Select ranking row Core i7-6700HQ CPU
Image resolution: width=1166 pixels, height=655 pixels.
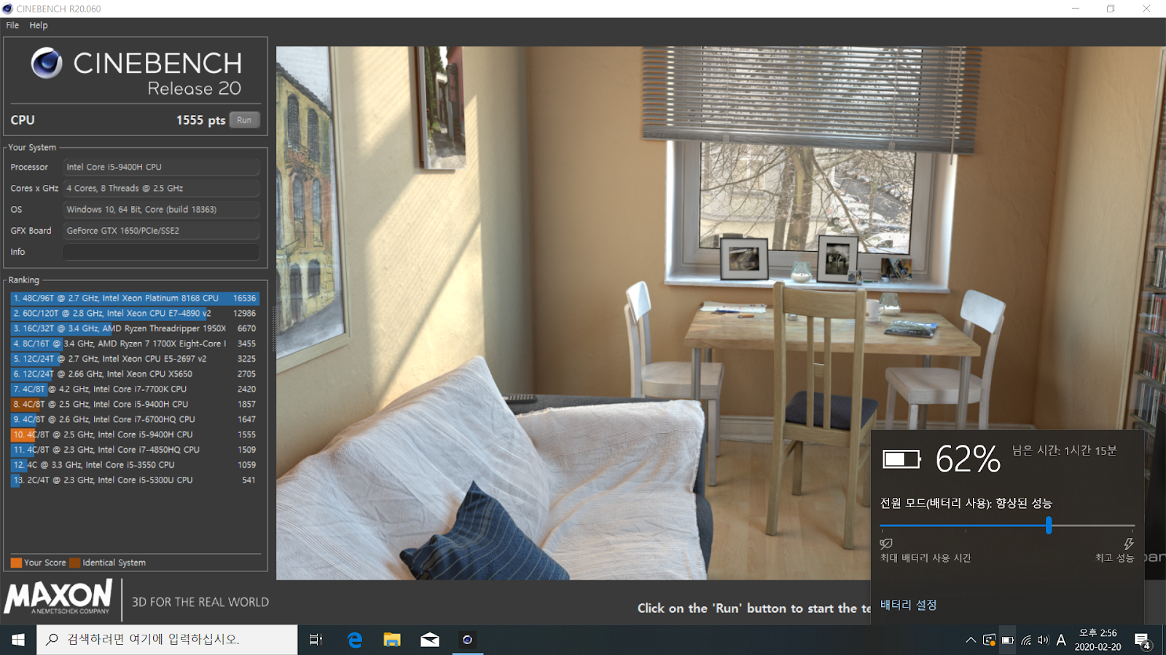coord(135,420)
